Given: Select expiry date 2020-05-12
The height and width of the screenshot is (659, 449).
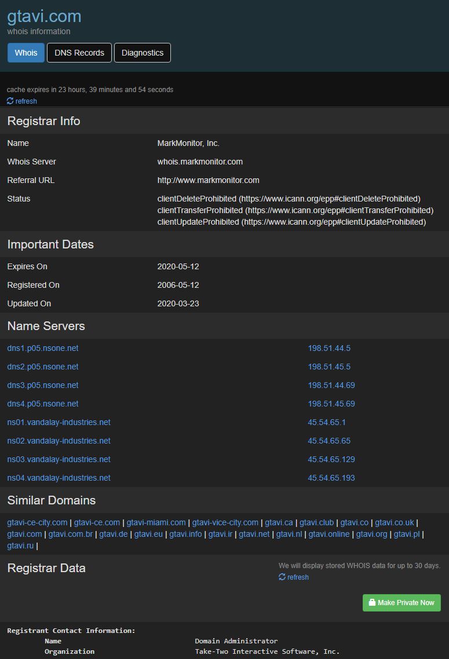Looking at the screenshot, I should point(178,266).
